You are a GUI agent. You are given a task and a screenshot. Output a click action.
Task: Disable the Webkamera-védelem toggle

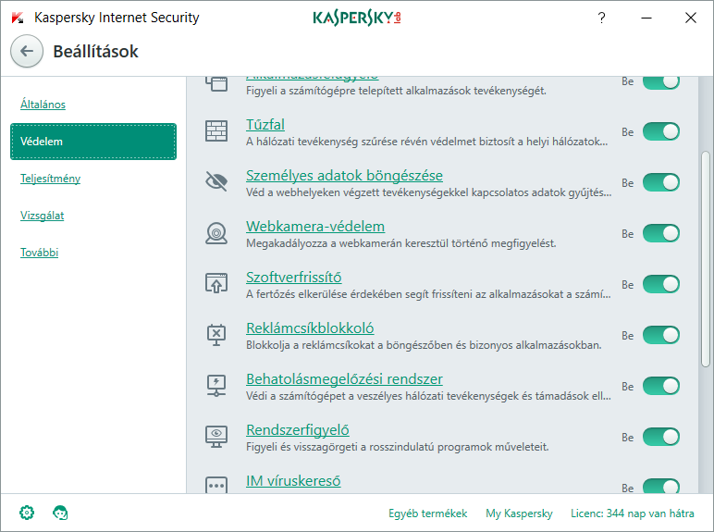[x=660, y=234]
